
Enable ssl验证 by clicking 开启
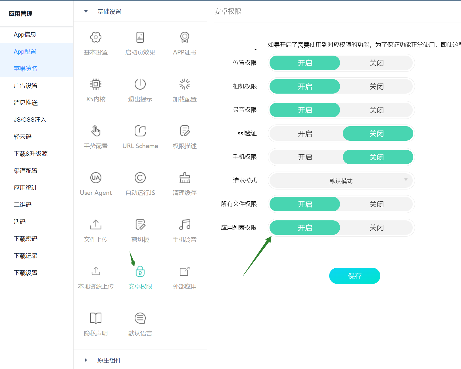pos(305,134)
